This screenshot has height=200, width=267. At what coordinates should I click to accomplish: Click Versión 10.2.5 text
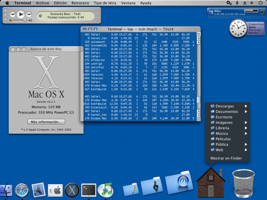[x=46, y=102]
